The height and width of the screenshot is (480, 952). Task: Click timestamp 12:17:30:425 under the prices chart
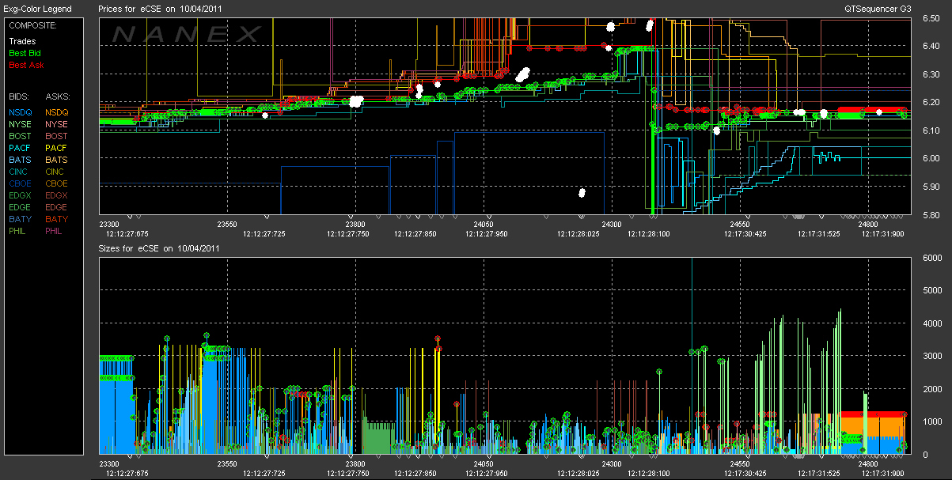pos(744,233)
